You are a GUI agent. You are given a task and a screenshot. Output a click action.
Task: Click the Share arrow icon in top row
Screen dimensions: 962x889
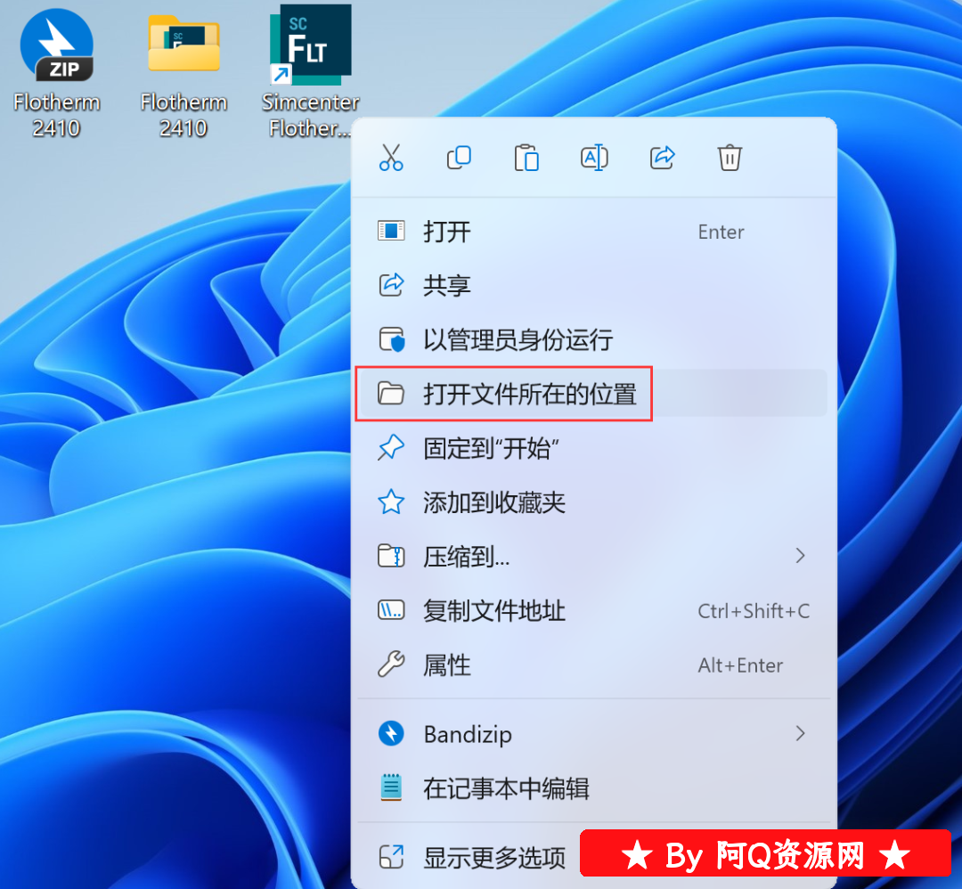(x=662, y=158)
